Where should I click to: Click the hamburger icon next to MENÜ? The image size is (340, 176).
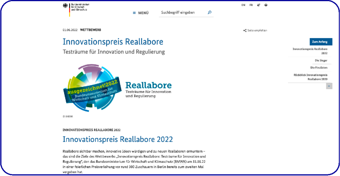[134, 13]
